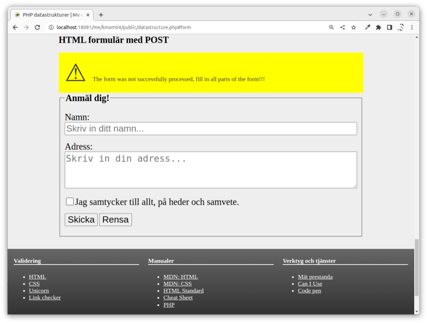Close the PHP datastrukturer tab
Screen dimensions: 427x323
(x=88, y=15)
